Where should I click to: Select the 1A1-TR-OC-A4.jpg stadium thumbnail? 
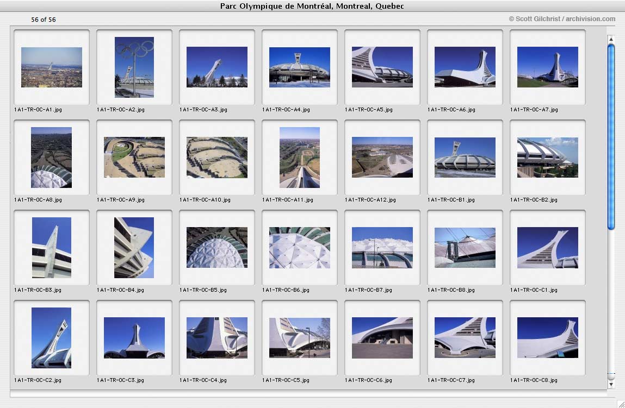(x=300, y=67)
